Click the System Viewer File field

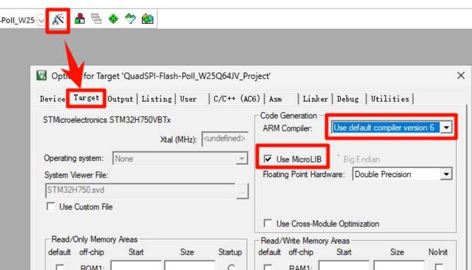140,190
